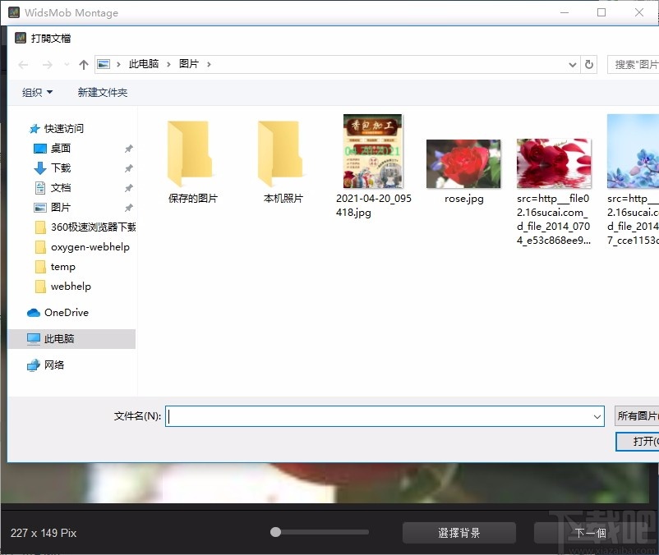The width and height of the screenshot is (659, 555).
Task: Unpin 图片 from Quick access
Action: point(129,208)
